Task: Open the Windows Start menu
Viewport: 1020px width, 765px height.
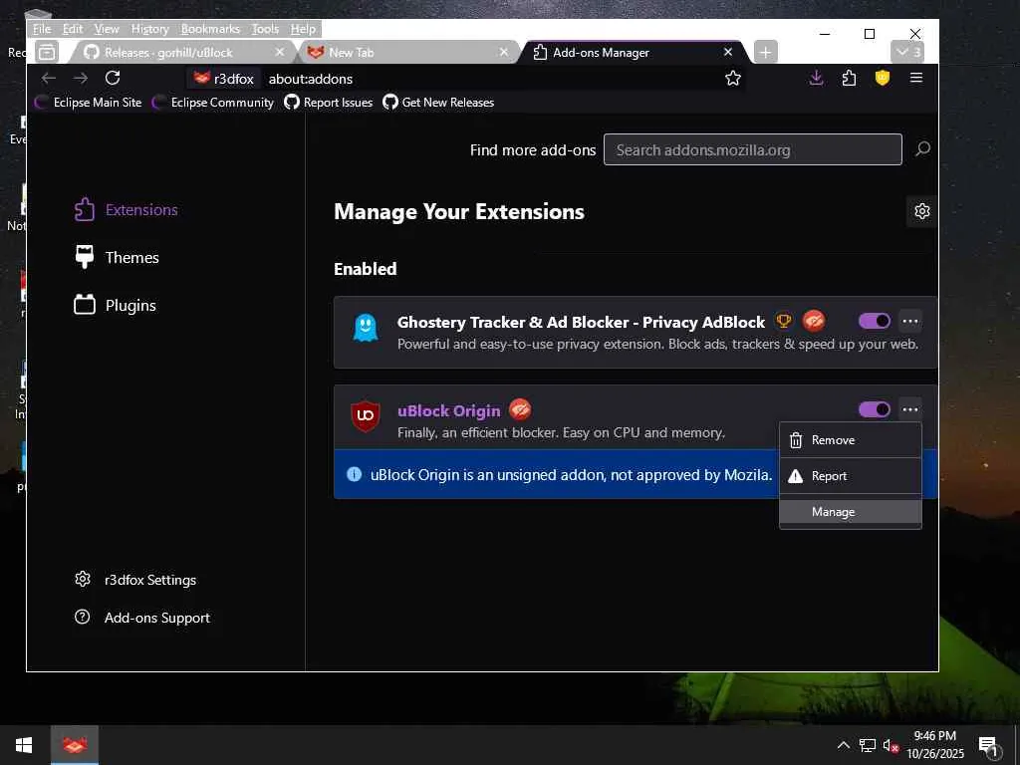Action: [24, 745]
